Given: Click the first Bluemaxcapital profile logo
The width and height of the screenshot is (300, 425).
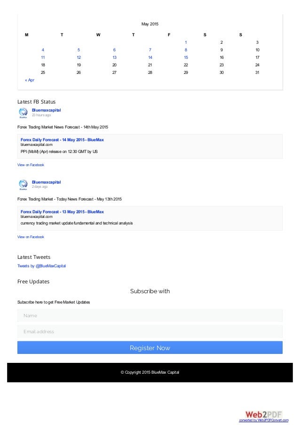Looking at the screenshot, I should [x=23, y=113].
